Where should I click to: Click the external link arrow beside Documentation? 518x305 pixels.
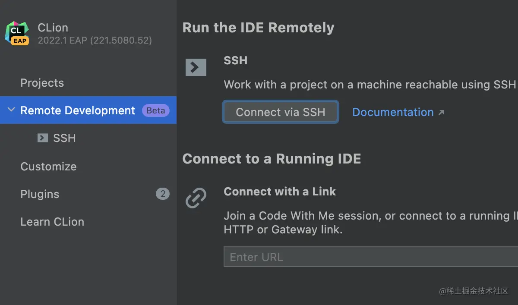point(441,113)
